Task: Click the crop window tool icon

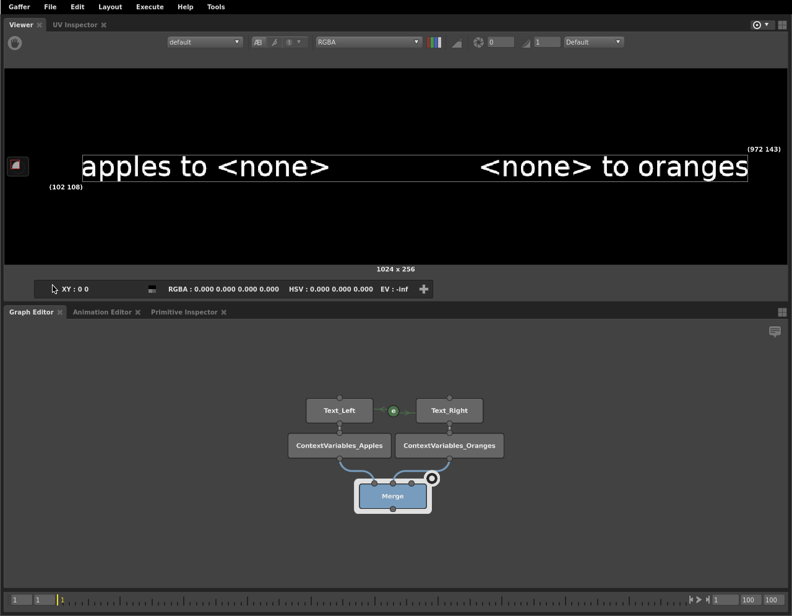Action: [x=17, y=166]
